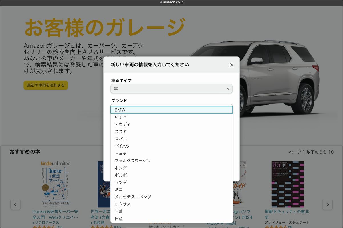Select いすゞ from the brand list
Image resolution: width=343 pixels, height=228 pixels.
[172, 117]
